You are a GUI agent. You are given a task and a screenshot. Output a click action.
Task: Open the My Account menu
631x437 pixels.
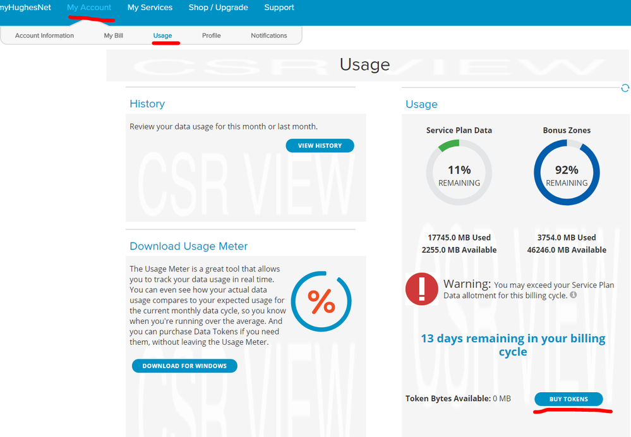[x=89, y=8]
